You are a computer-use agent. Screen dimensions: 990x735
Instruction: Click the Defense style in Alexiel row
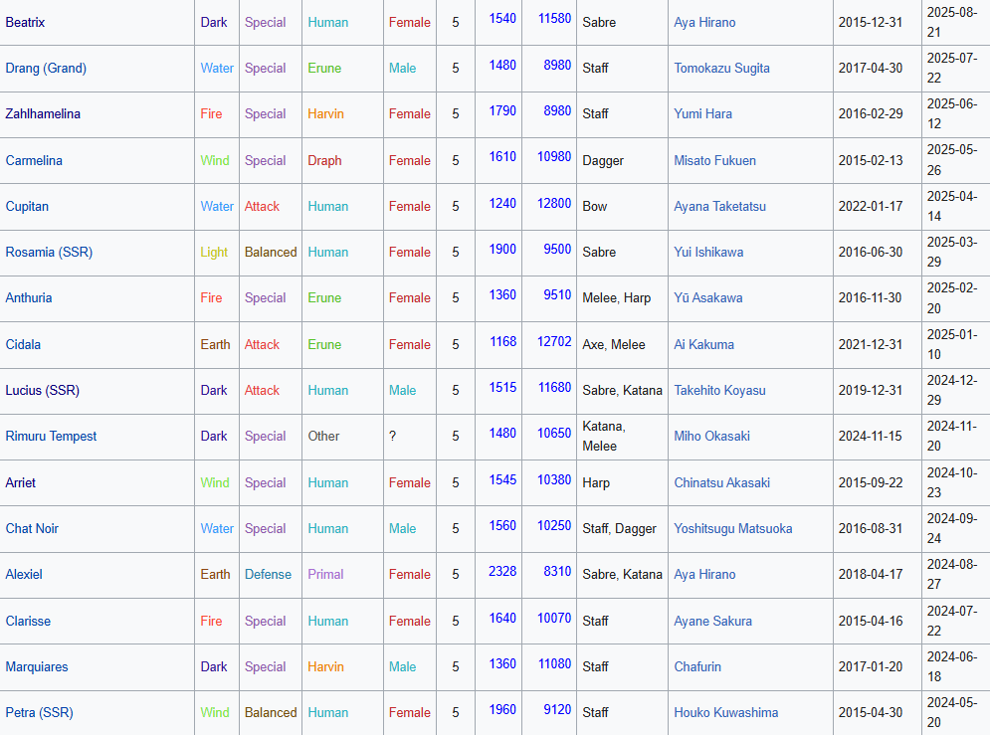[269, 574]
